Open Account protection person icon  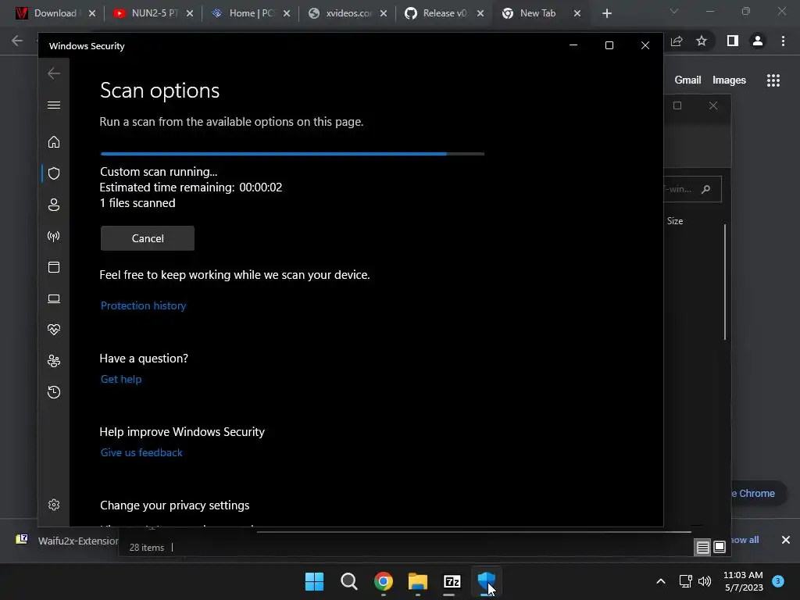(54, 205)
